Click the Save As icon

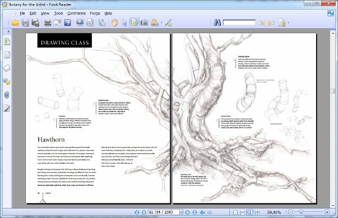coord(35,23)
